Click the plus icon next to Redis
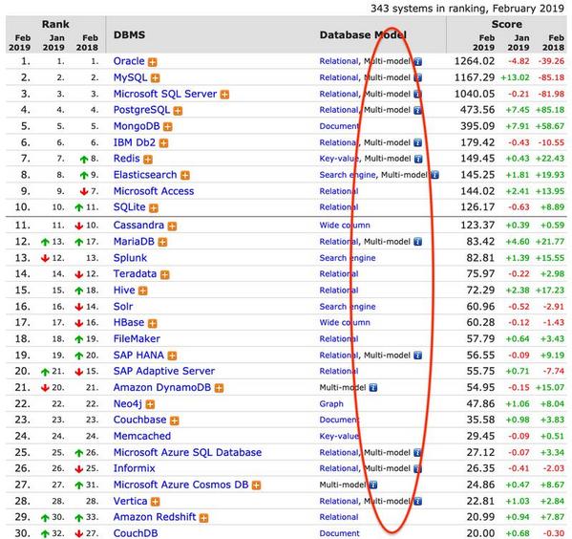This screenshot has width=572, height=539. tap(148, 160)
